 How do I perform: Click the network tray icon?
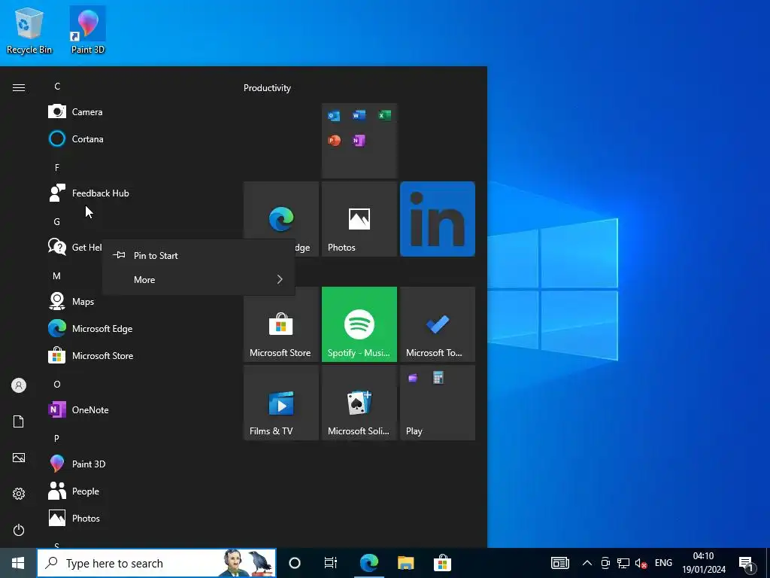[623, 563]
